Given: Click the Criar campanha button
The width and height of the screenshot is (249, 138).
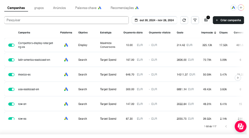Looking at the screenshot, I should tap(228, 20).
